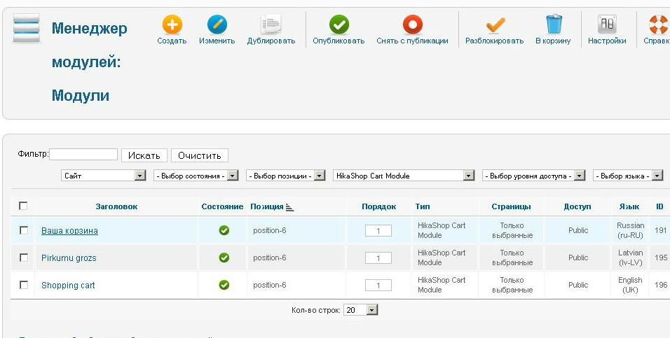This screenshot has height=338, width=670.
Task: Open the Сайт client dropdown
Action: 104,176
